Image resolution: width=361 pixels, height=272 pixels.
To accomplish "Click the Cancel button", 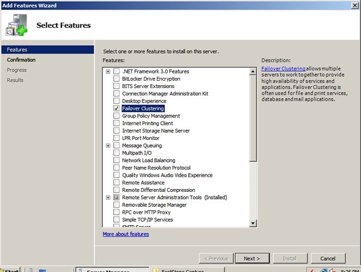I will point(328,258).
